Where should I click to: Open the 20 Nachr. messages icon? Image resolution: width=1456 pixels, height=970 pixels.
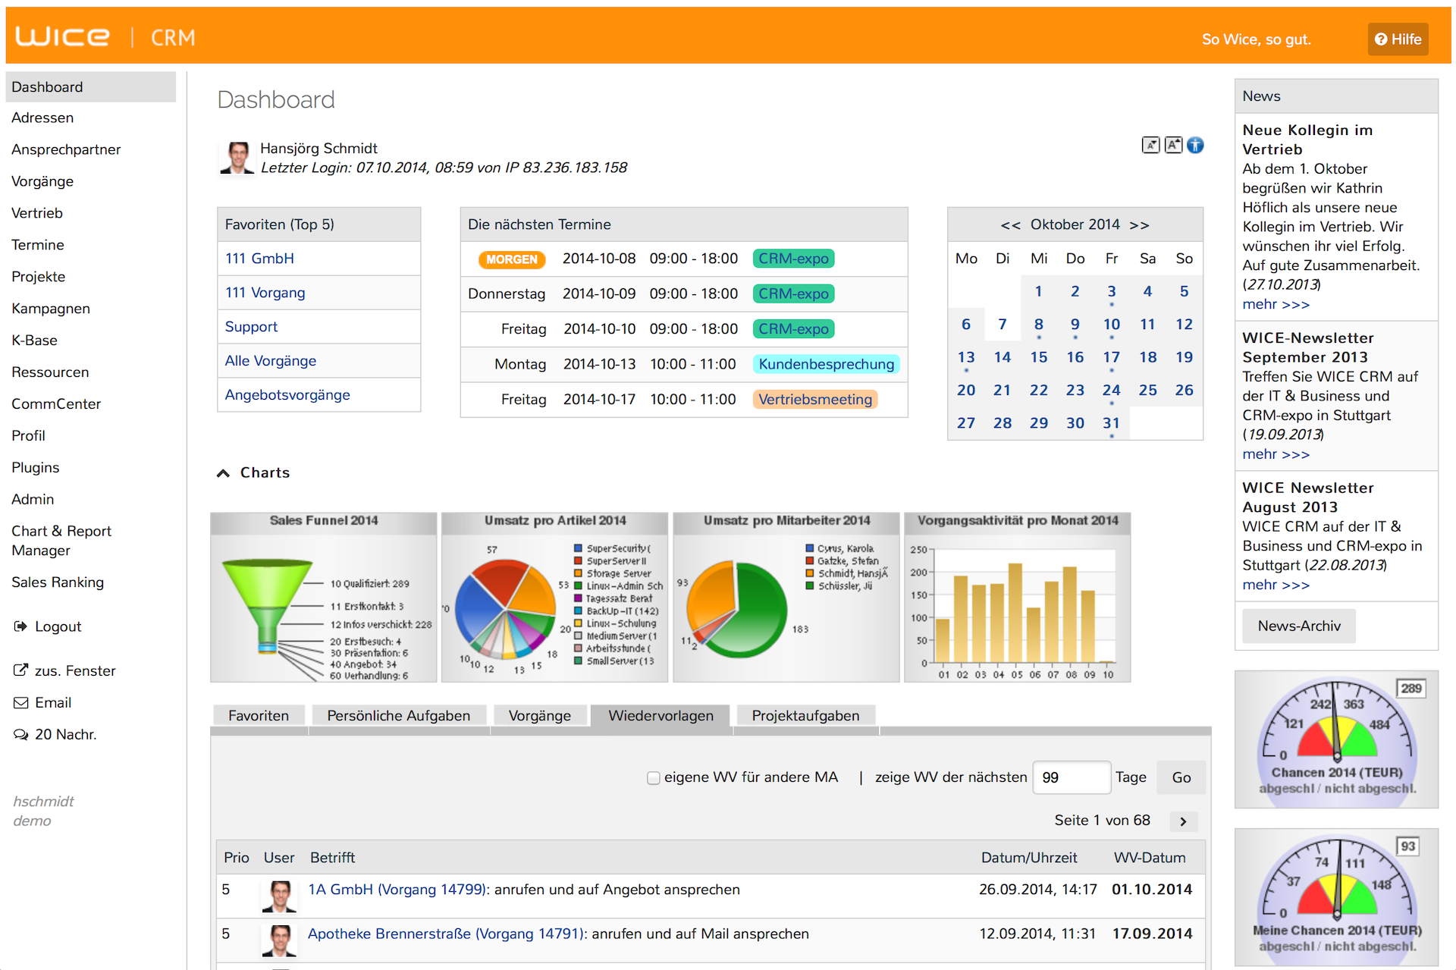point(20,734)
